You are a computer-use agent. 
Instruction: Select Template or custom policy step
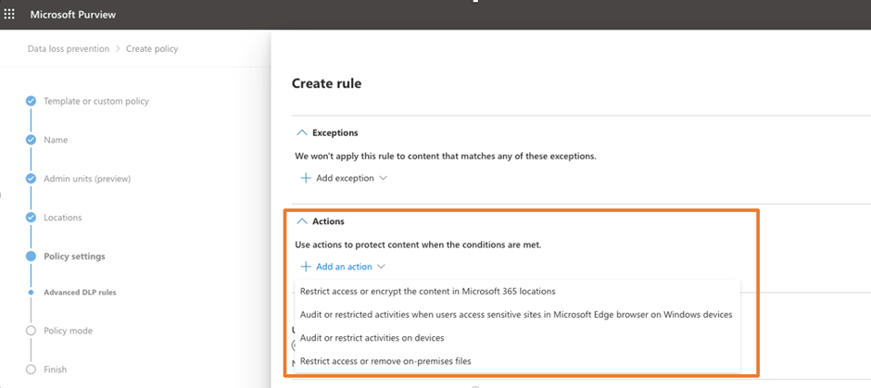[96, 101]
